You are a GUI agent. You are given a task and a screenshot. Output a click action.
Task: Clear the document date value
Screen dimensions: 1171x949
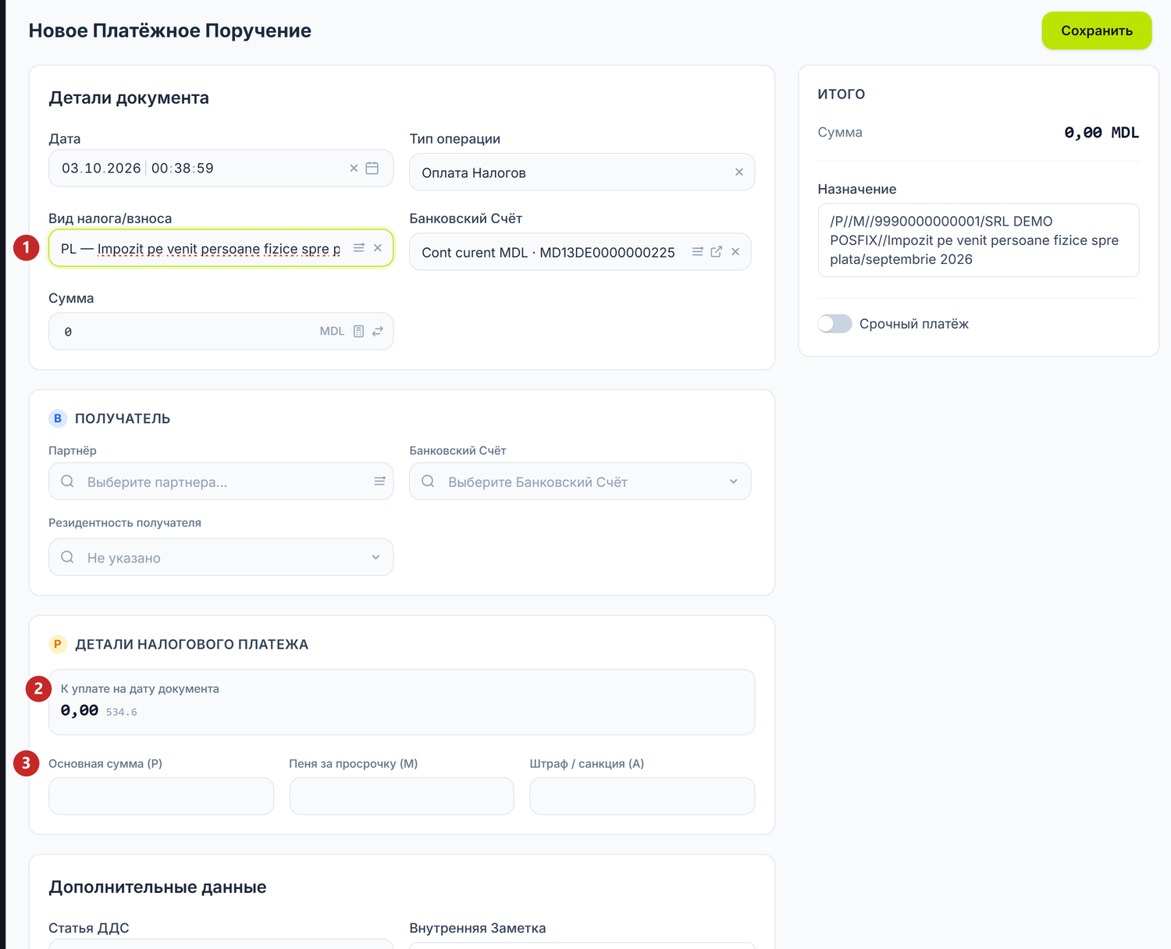(x=354, y=169)
